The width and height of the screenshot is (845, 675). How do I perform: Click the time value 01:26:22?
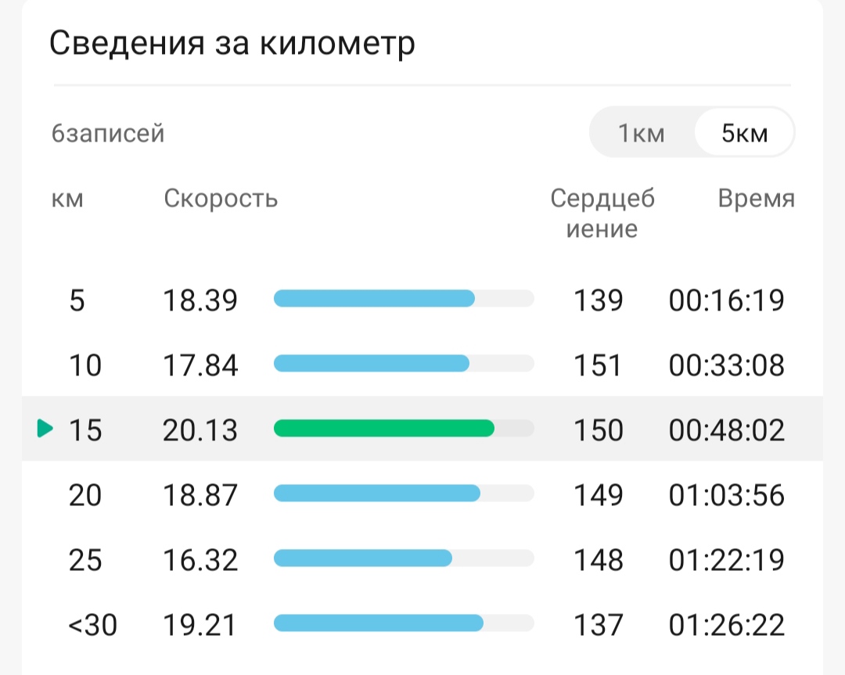726,625
